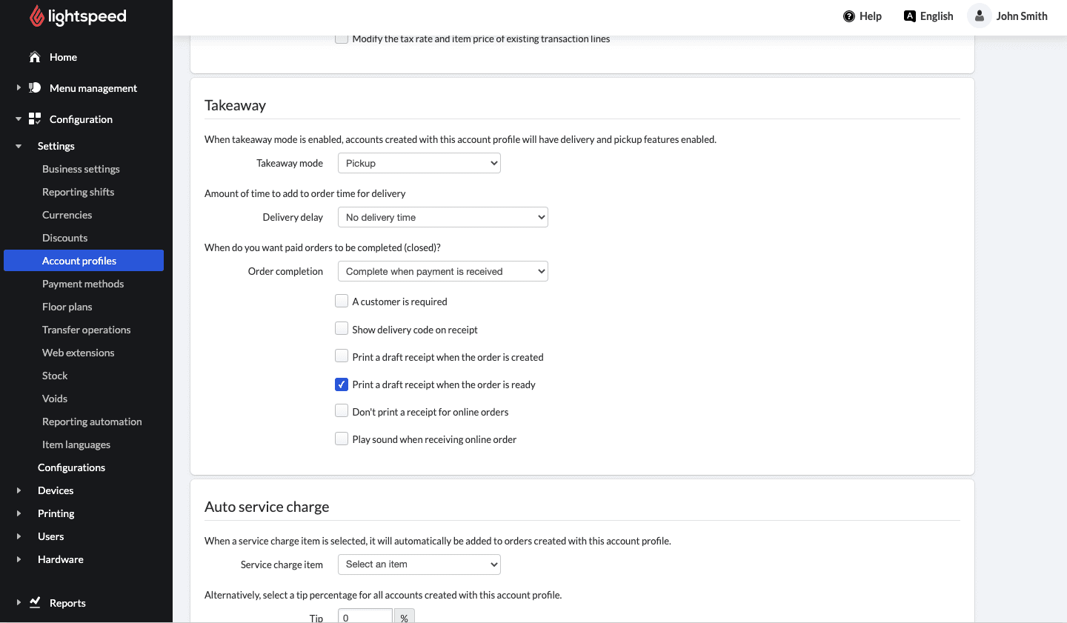Open Payment methods

pos(83,284)
